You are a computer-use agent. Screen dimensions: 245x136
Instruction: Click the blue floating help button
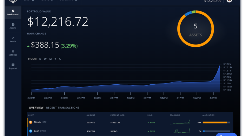click(x=226, y=134)
